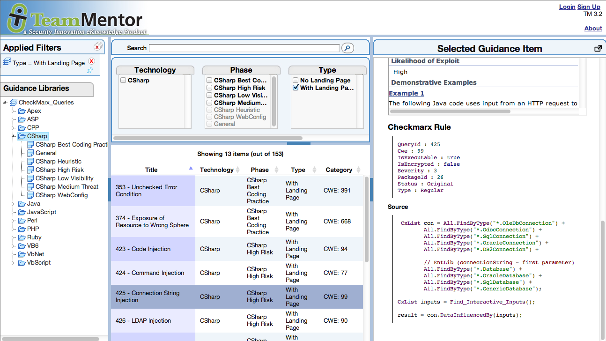Check the CSharp Low Visi... Phase checkbox
The height and width of the screenshot is (341, 606).
(209, 96)
